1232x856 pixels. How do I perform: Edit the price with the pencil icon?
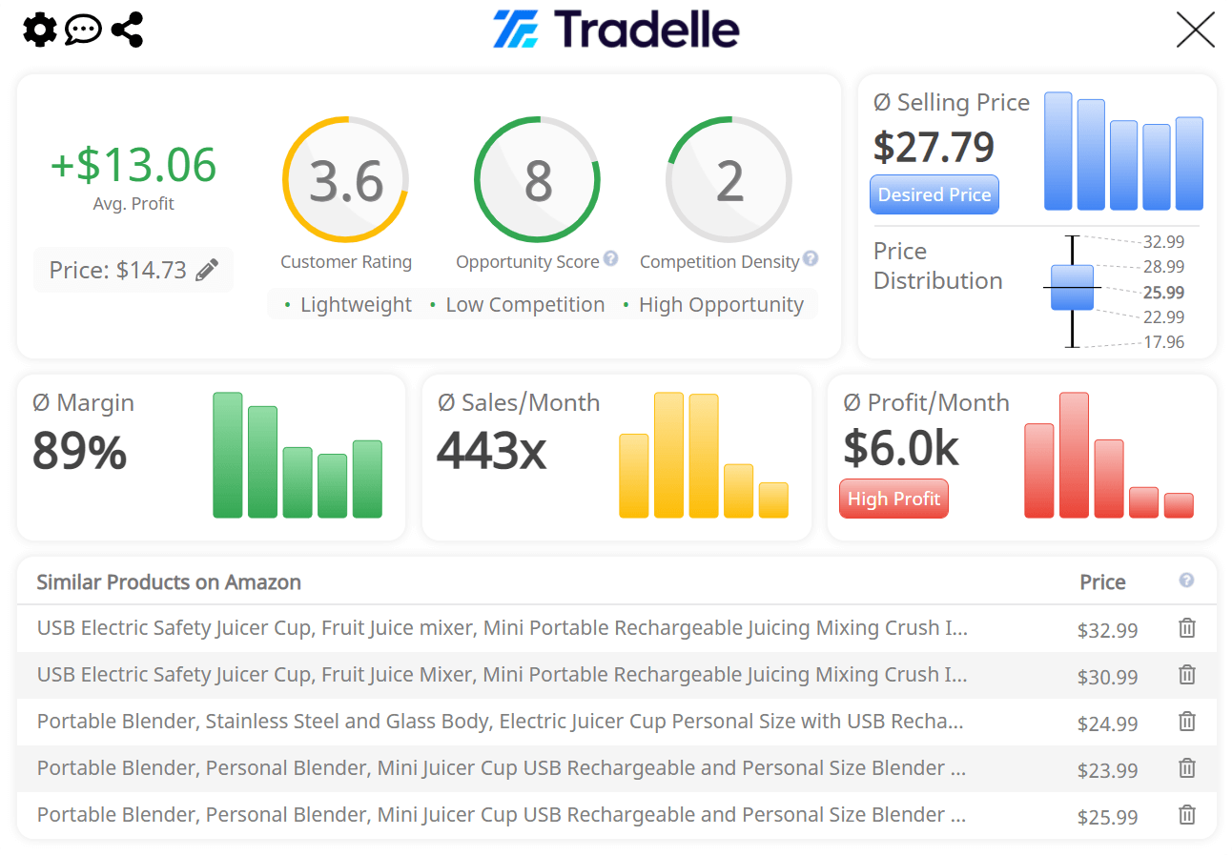click(207, 270)
